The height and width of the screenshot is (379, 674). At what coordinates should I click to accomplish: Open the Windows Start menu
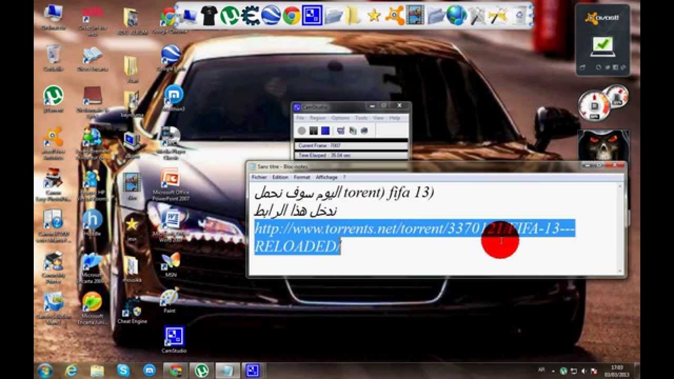click(45, 371)
